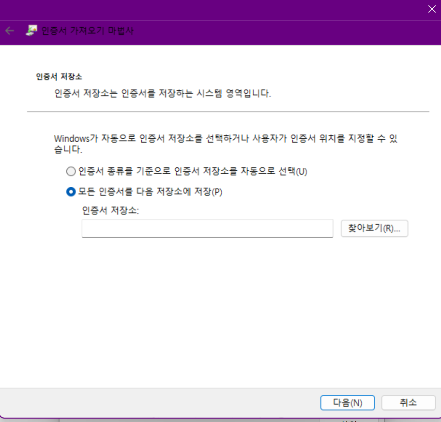441x422 pixels.
Task: Proceed with the 다음(N) button
Action: click(x=348, y=403)
